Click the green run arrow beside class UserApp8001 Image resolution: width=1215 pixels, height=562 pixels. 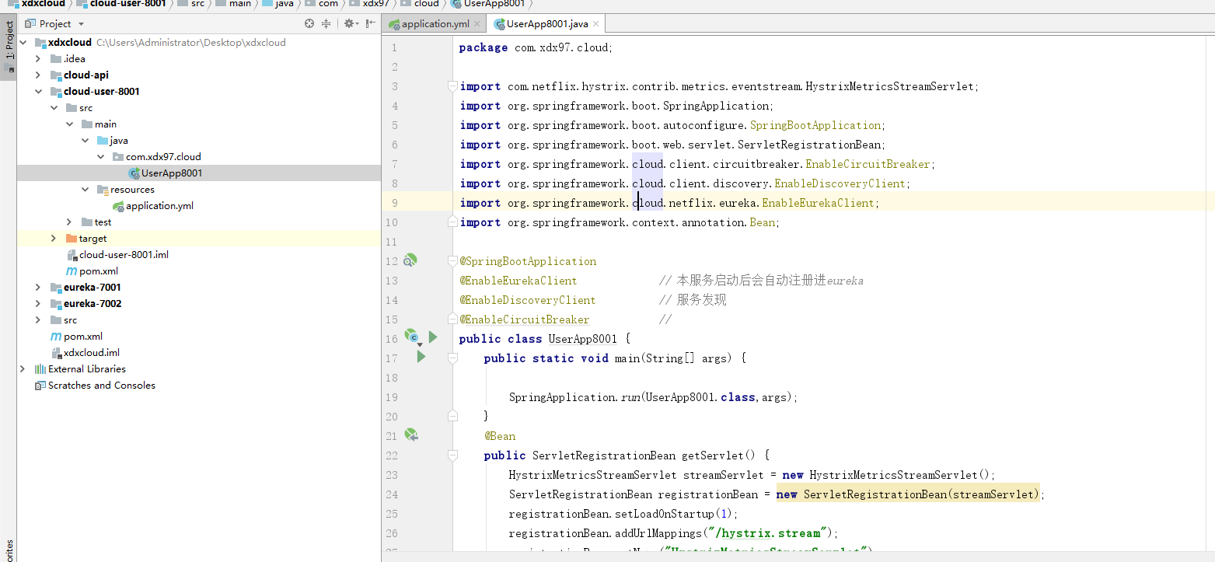[433, 337]
